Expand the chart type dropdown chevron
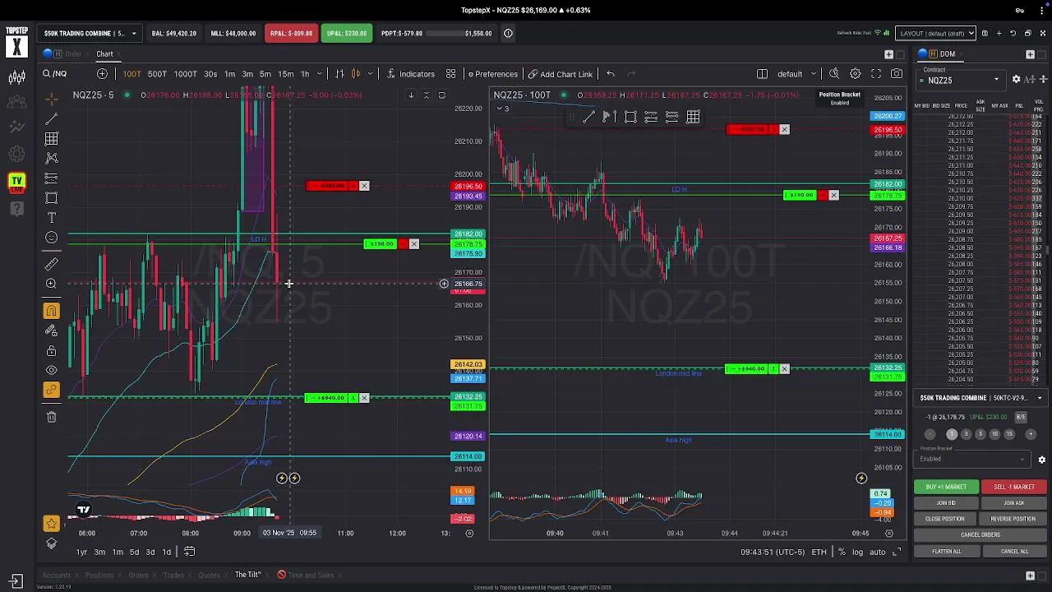The height and width of the screenshot is (592, 1052). click(x=368, y=74)
